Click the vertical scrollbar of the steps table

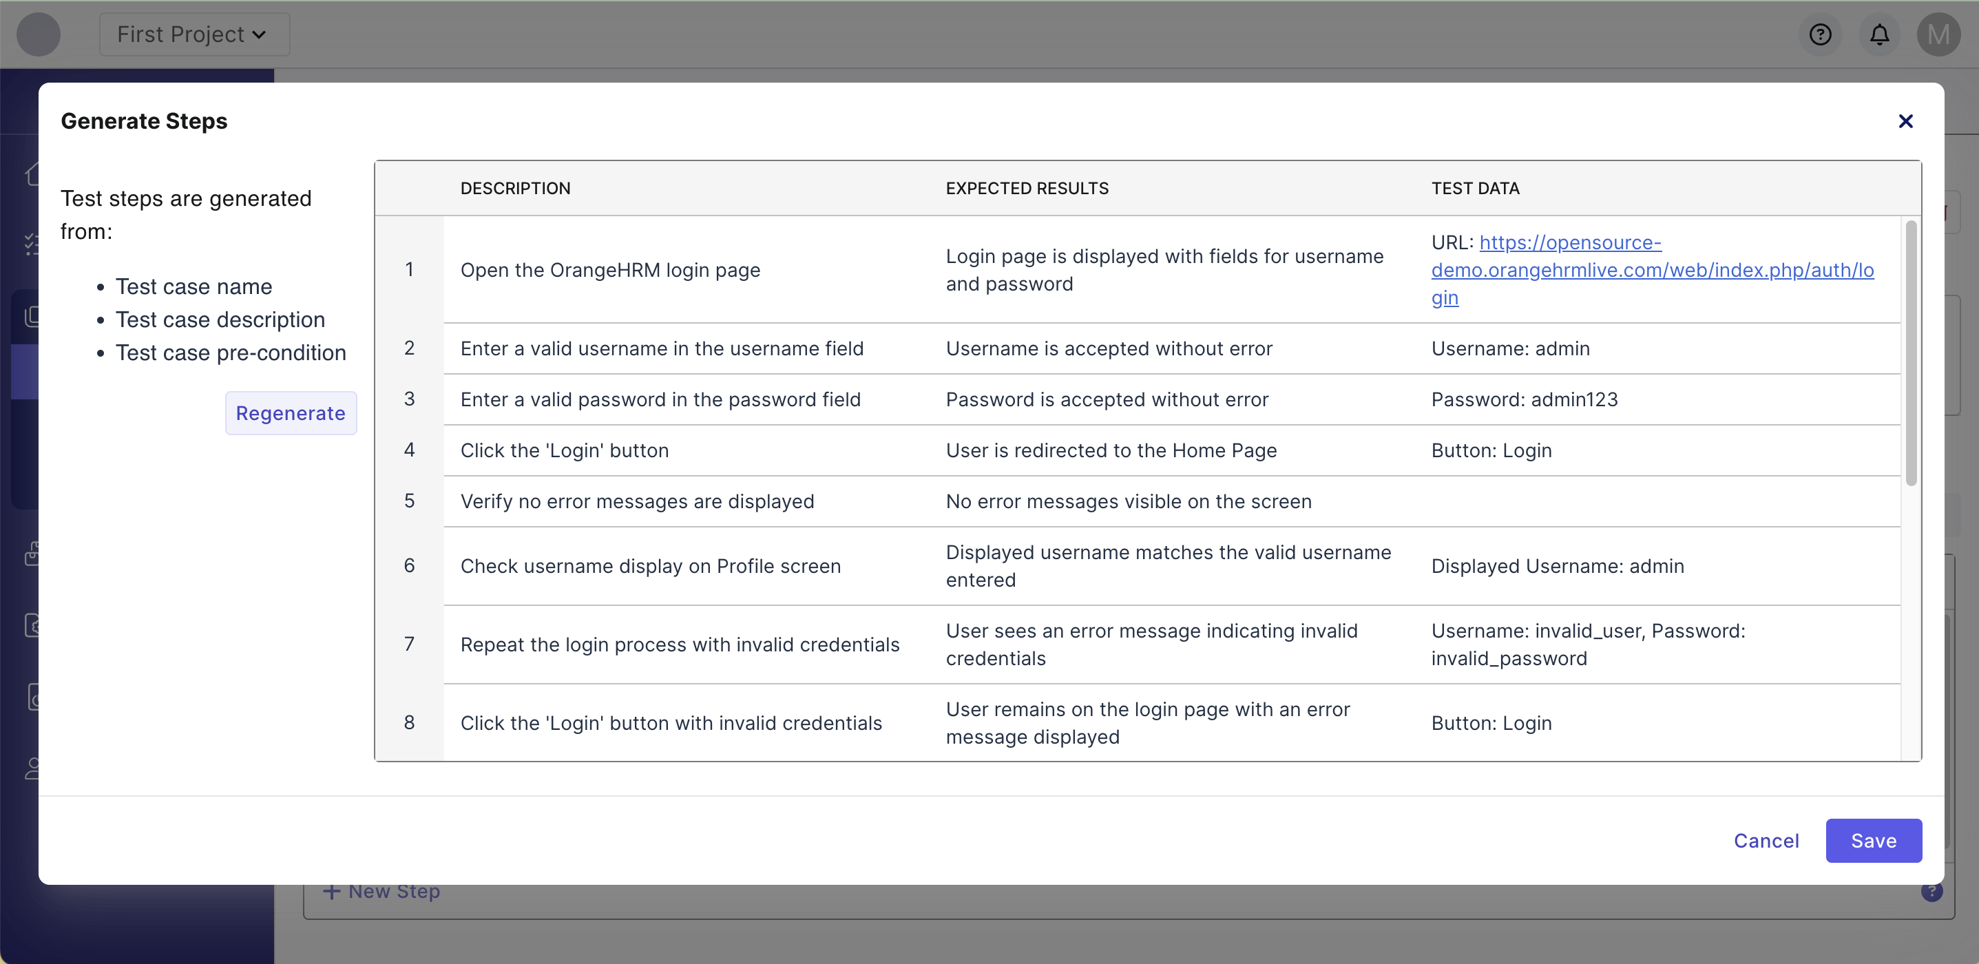[1911, 353]
